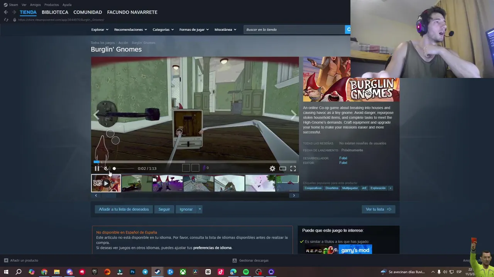Viewport: 494px width, 277px height.
Task: Expand the Formas de jugar dropdown
Action: (194, 30)
